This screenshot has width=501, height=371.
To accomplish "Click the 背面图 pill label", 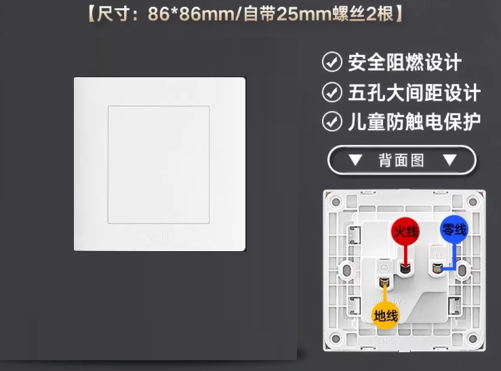I will (x=402, y=160).
